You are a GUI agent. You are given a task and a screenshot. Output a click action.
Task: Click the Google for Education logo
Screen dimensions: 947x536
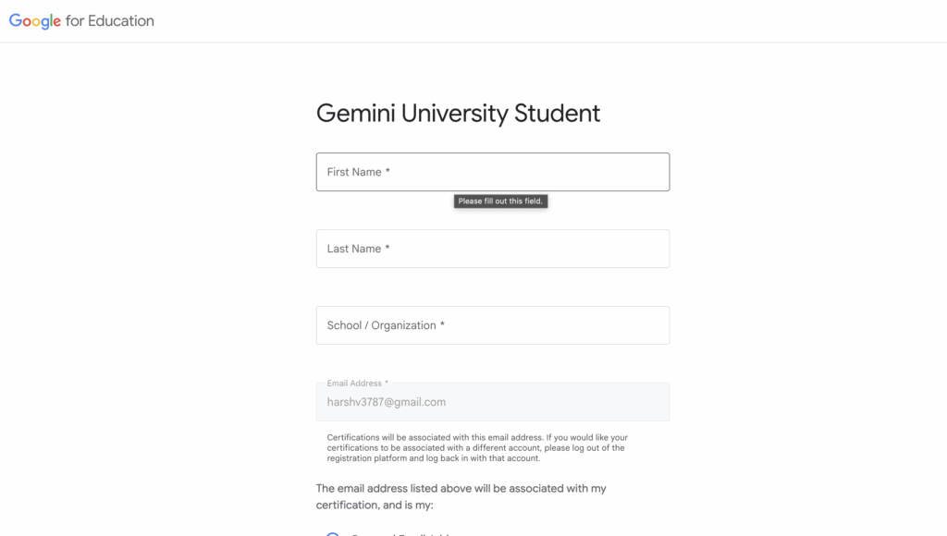(81, 20)
